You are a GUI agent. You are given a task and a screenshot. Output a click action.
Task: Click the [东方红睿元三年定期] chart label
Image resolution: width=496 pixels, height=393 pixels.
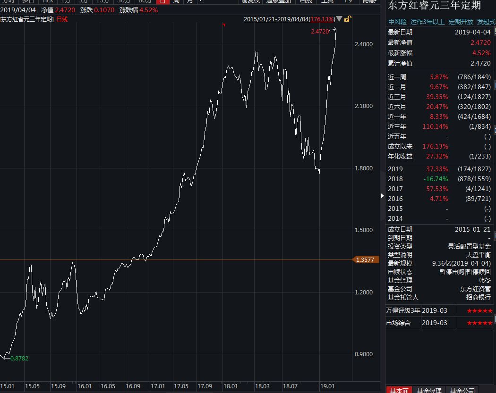tap(27, 19)
